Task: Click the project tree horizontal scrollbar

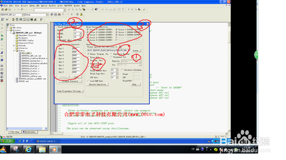Action: point(27,128)
